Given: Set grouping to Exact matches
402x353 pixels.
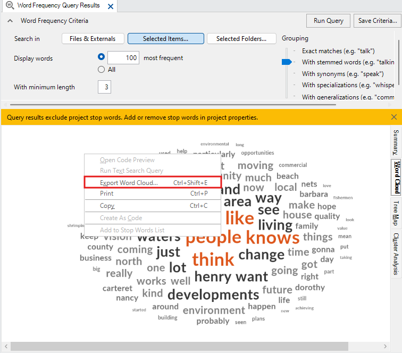Looking at the screenshot, I should pyautogui.click(x=338, y=51).
